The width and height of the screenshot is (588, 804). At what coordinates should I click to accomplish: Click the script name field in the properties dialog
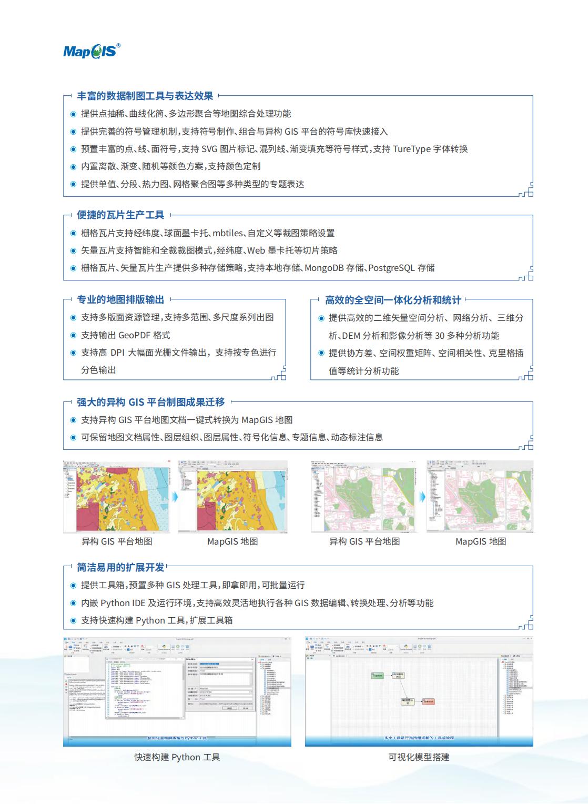[226, 664]
